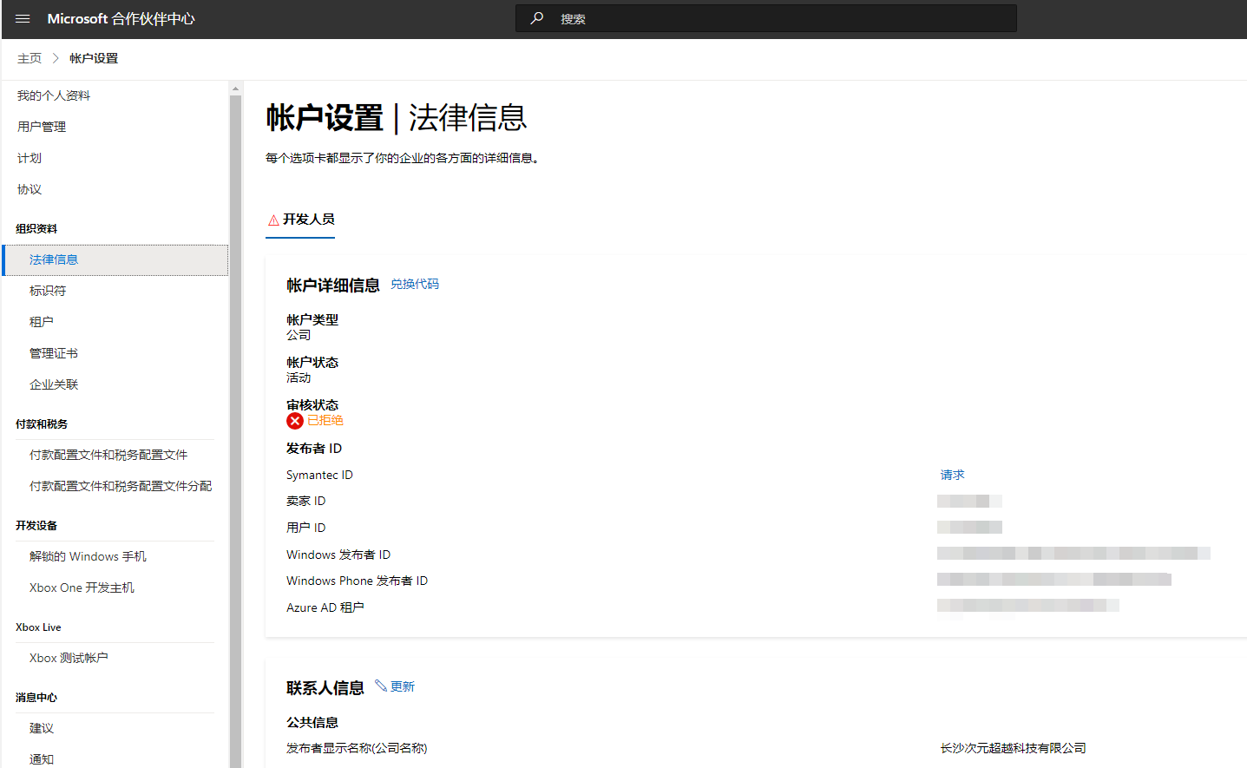
Task: Request a Symantec ID via 请求 link
Action: [x=952, y=474]
